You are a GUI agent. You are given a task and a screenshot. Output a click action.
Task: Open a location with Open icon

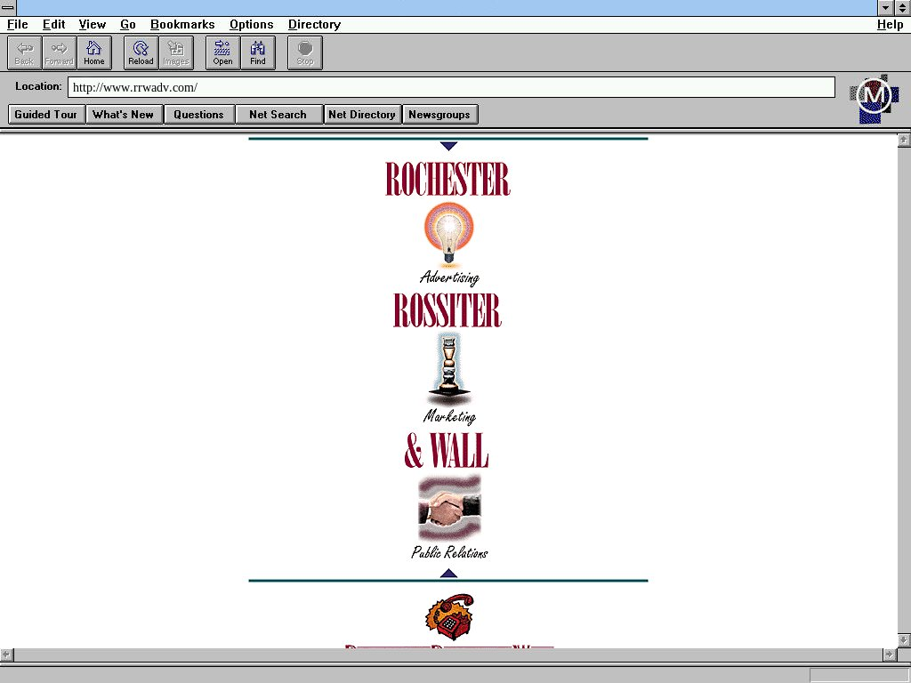[222, 52]
